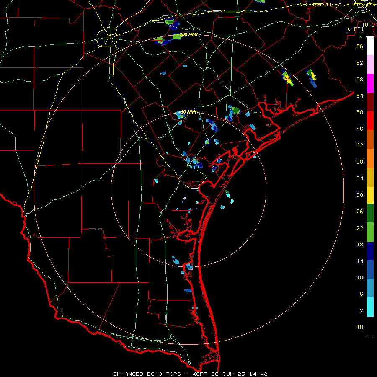Click the '50' legend value
The width and height of the screenshot is (377, 377).
360,112
